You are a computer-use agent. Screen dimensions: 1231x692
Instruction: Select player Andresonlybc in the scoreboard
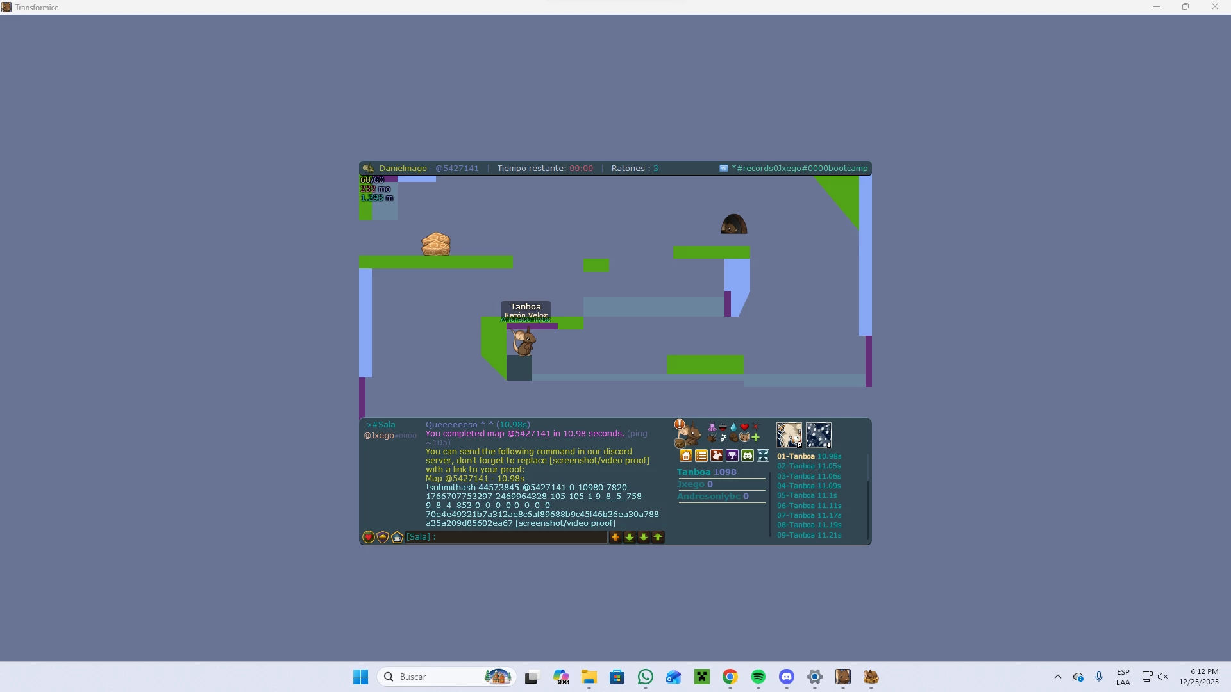pyautogui.click(x=713, y=497)
